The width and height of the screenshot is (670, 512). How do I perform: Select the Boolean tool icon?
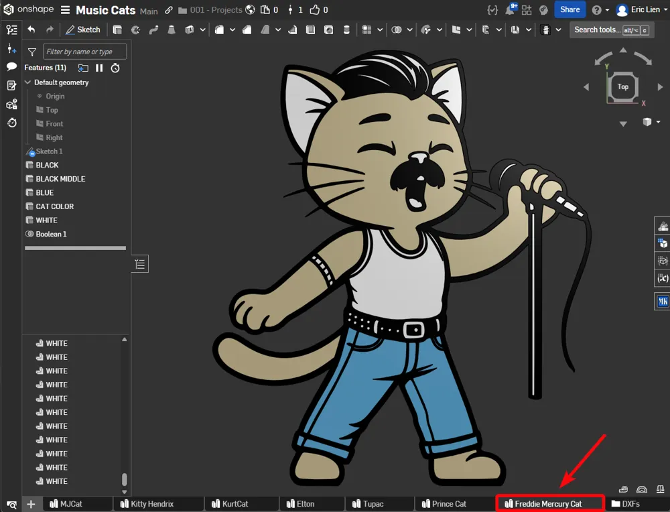[397, 29]
